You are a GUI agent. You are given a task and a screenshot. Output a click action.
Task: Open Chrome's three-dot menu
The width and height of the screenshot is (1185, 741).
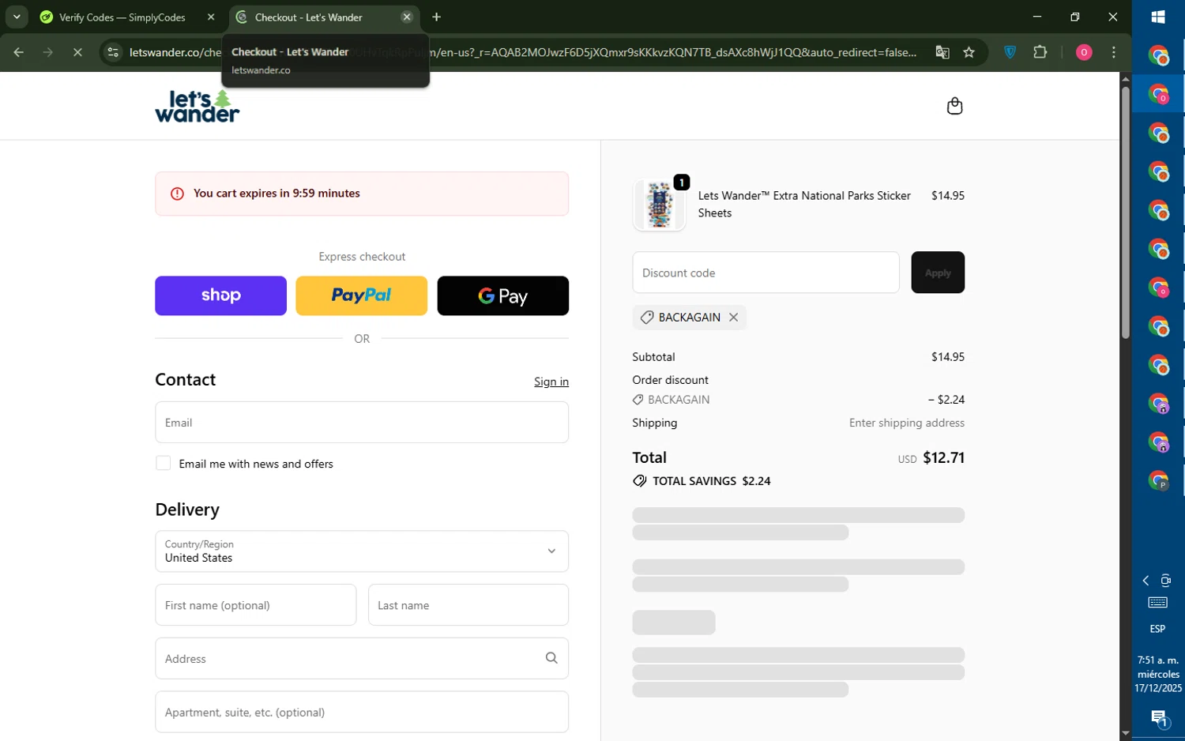(1114, 52)
